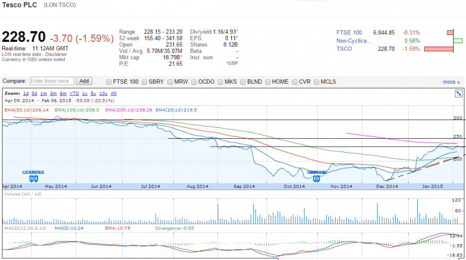This screenshot has height=260, width=466.
Task: Click the Apr 09, 2014 start date box
Action: tap(19, 101)
